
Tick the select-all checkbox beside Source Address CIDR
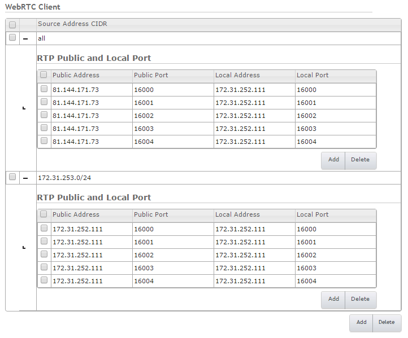point(12,25)
